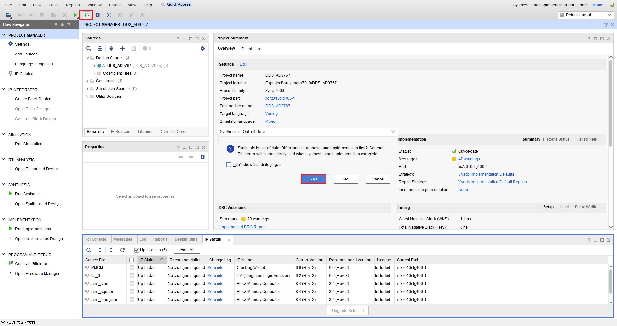Image resolution: width=617 pixels, height=326 pixels.
Task: Open the Implemented DRC Report link
Action: (242, 227)
